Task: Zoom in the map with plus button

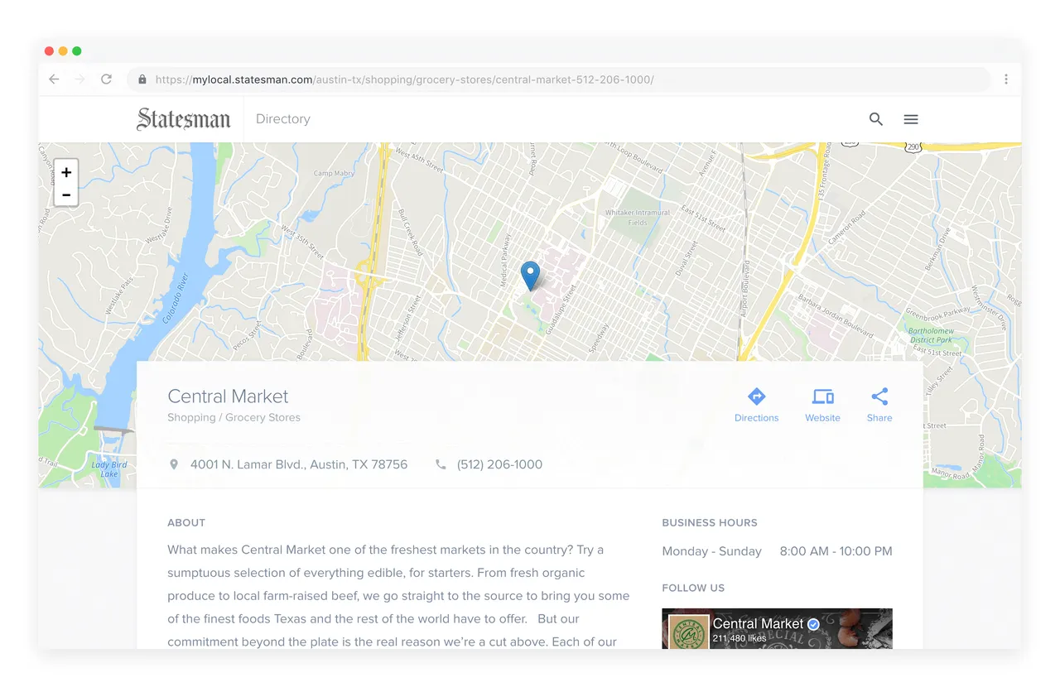Action: [66, 172]
